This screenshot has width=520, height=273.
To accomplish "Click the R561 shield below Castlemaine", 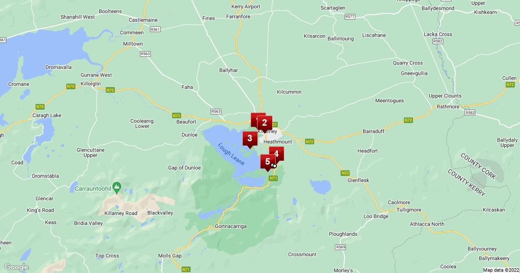I will tap(156, 29).
